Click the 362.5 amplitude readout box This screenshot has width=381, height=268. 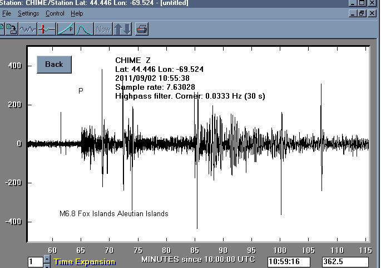pos(345,261)
